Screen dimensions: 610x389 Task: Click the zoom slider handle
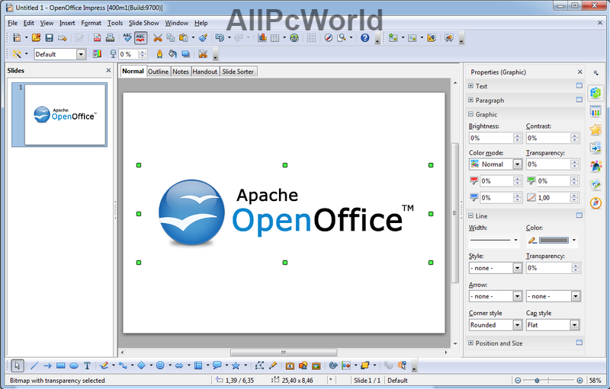[x=537, y=381]
